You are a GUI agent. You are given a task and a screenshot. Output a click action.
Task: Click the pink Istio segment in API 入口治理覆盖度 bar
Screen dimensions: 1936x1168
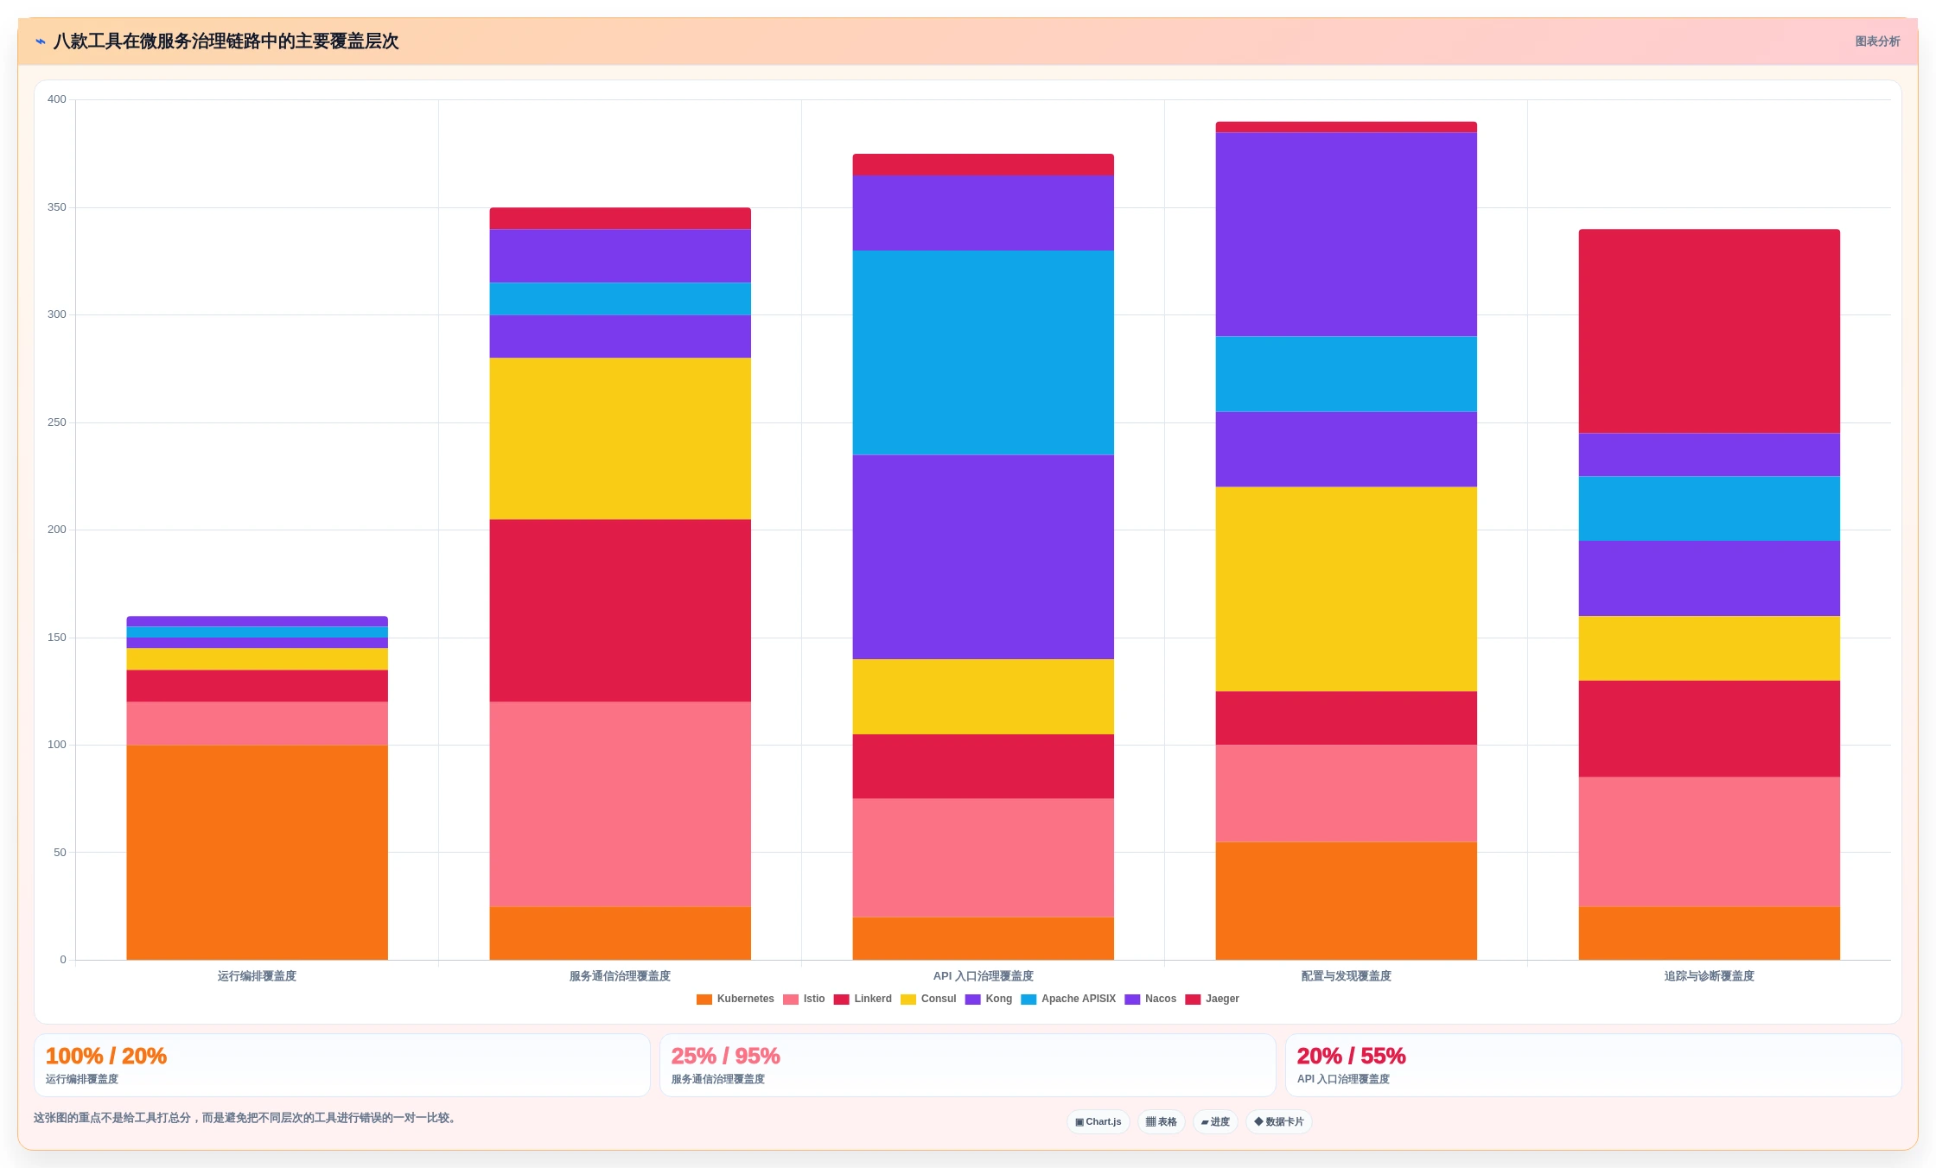pos(984,858)
